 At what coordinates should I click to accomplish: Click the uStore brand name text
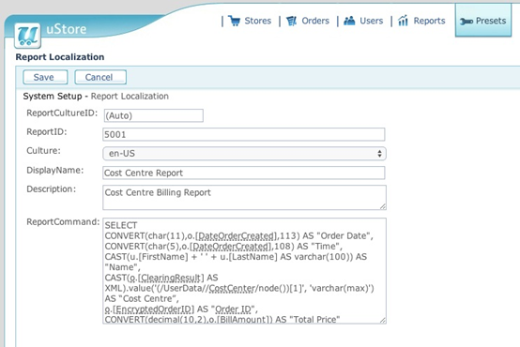(67, 29)
